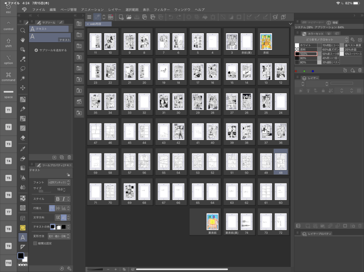Delete color from Color Set trash icon
The image size is (364, 272).
(360, 70)
